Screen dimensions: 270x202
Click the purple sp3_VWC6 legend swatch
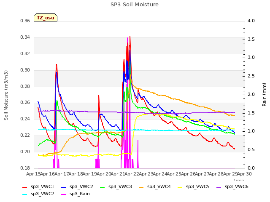click(x=219, y=187)
